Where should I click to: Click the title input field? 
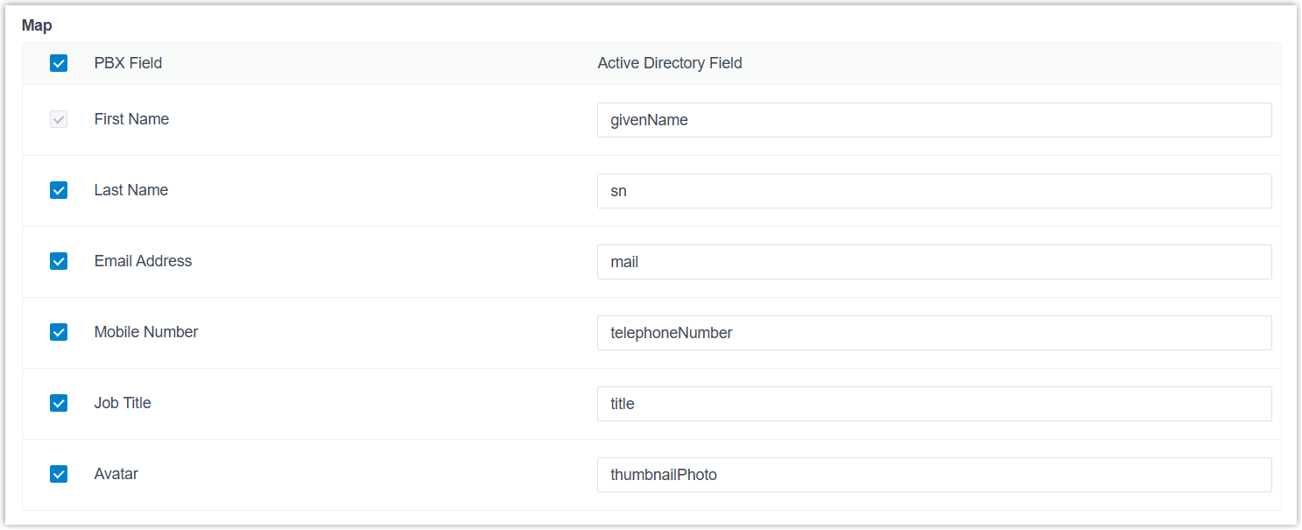coord(933,404)
